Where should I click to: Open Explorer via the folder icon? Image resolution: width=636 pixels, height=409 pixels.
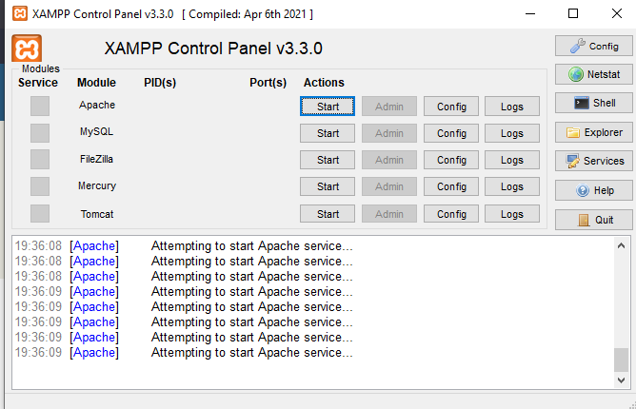593,132
